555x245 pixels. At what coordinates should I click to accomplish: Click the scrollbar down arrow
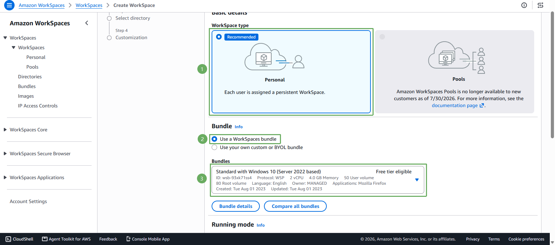coord(552,243)
